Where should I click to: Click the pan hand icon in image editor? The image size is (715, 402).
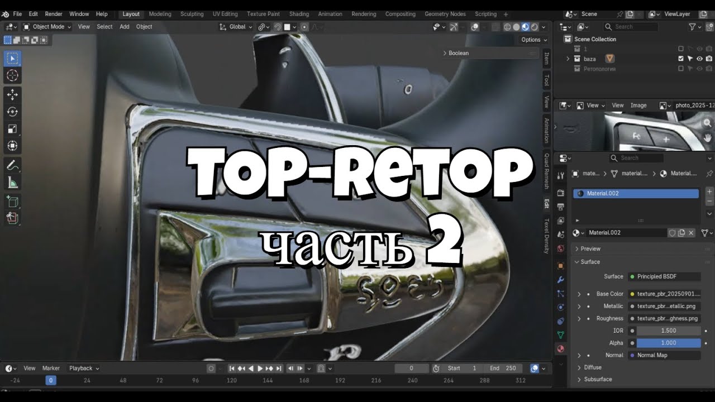pos(708,137)
